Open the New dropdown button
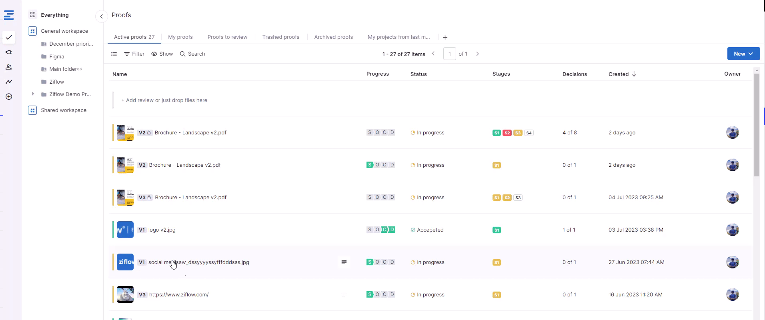Image resolution: width=765 pixels, height=320 pixels. click(x=743, y=54)
